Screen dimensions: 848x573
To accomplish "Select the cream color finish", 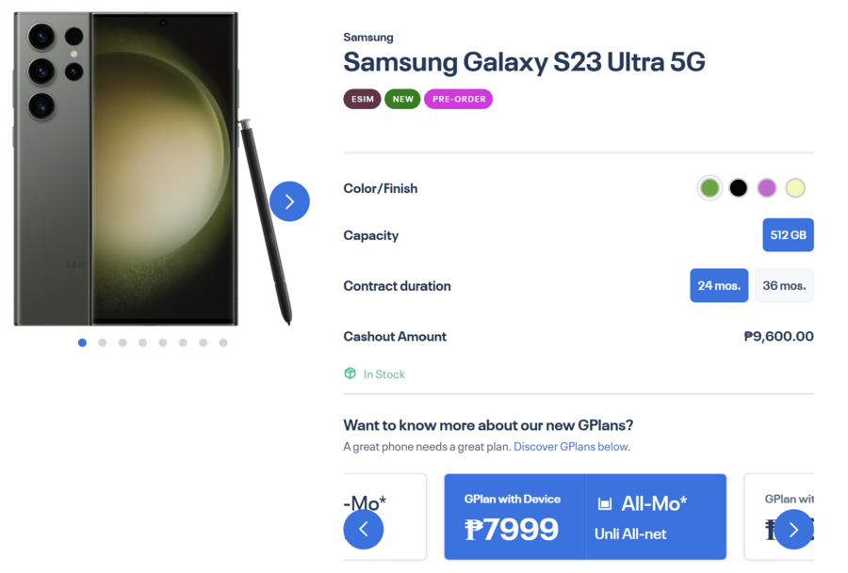I will click(794, 187).
